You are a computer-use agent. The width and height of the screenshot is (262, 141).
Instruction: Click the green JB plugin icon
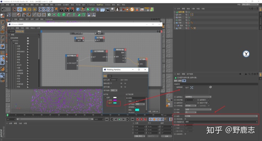tap(152, 9)
